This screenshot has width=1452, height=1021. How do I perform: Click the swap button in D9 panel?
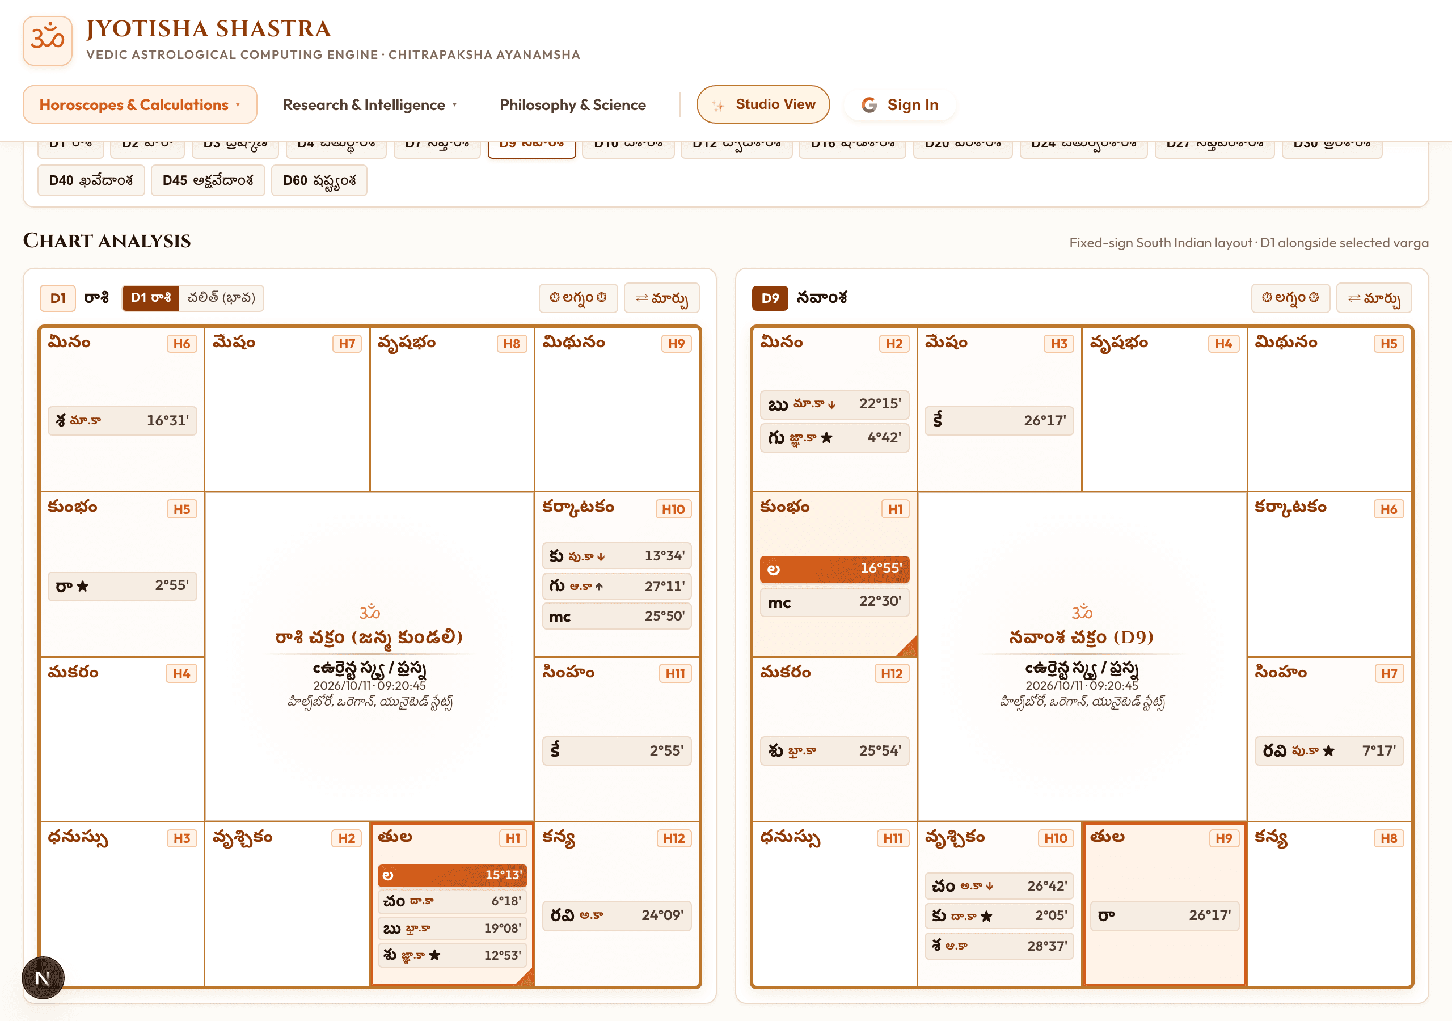(x=1374, y=298)
